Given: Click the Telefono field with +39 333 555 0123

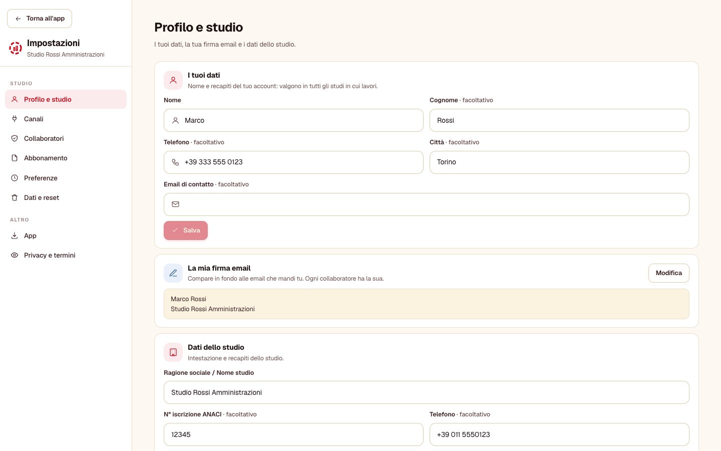Looking at the screenshot, I should tap(293, 162).
